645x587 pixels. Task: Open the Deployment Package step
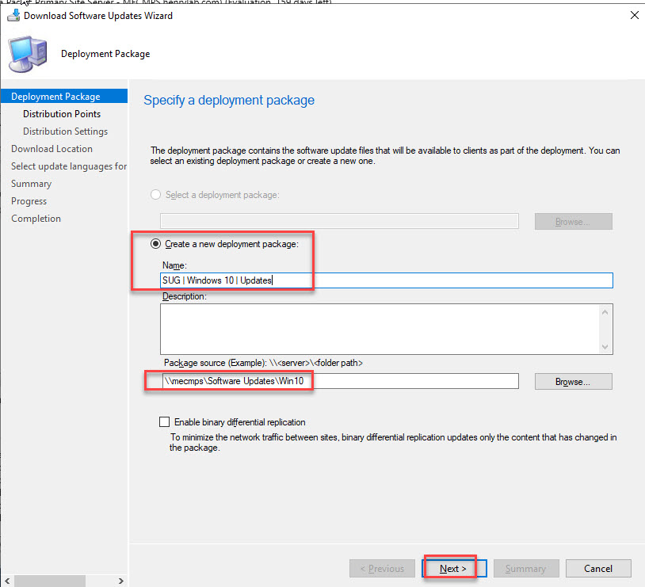tap(55, 97)
